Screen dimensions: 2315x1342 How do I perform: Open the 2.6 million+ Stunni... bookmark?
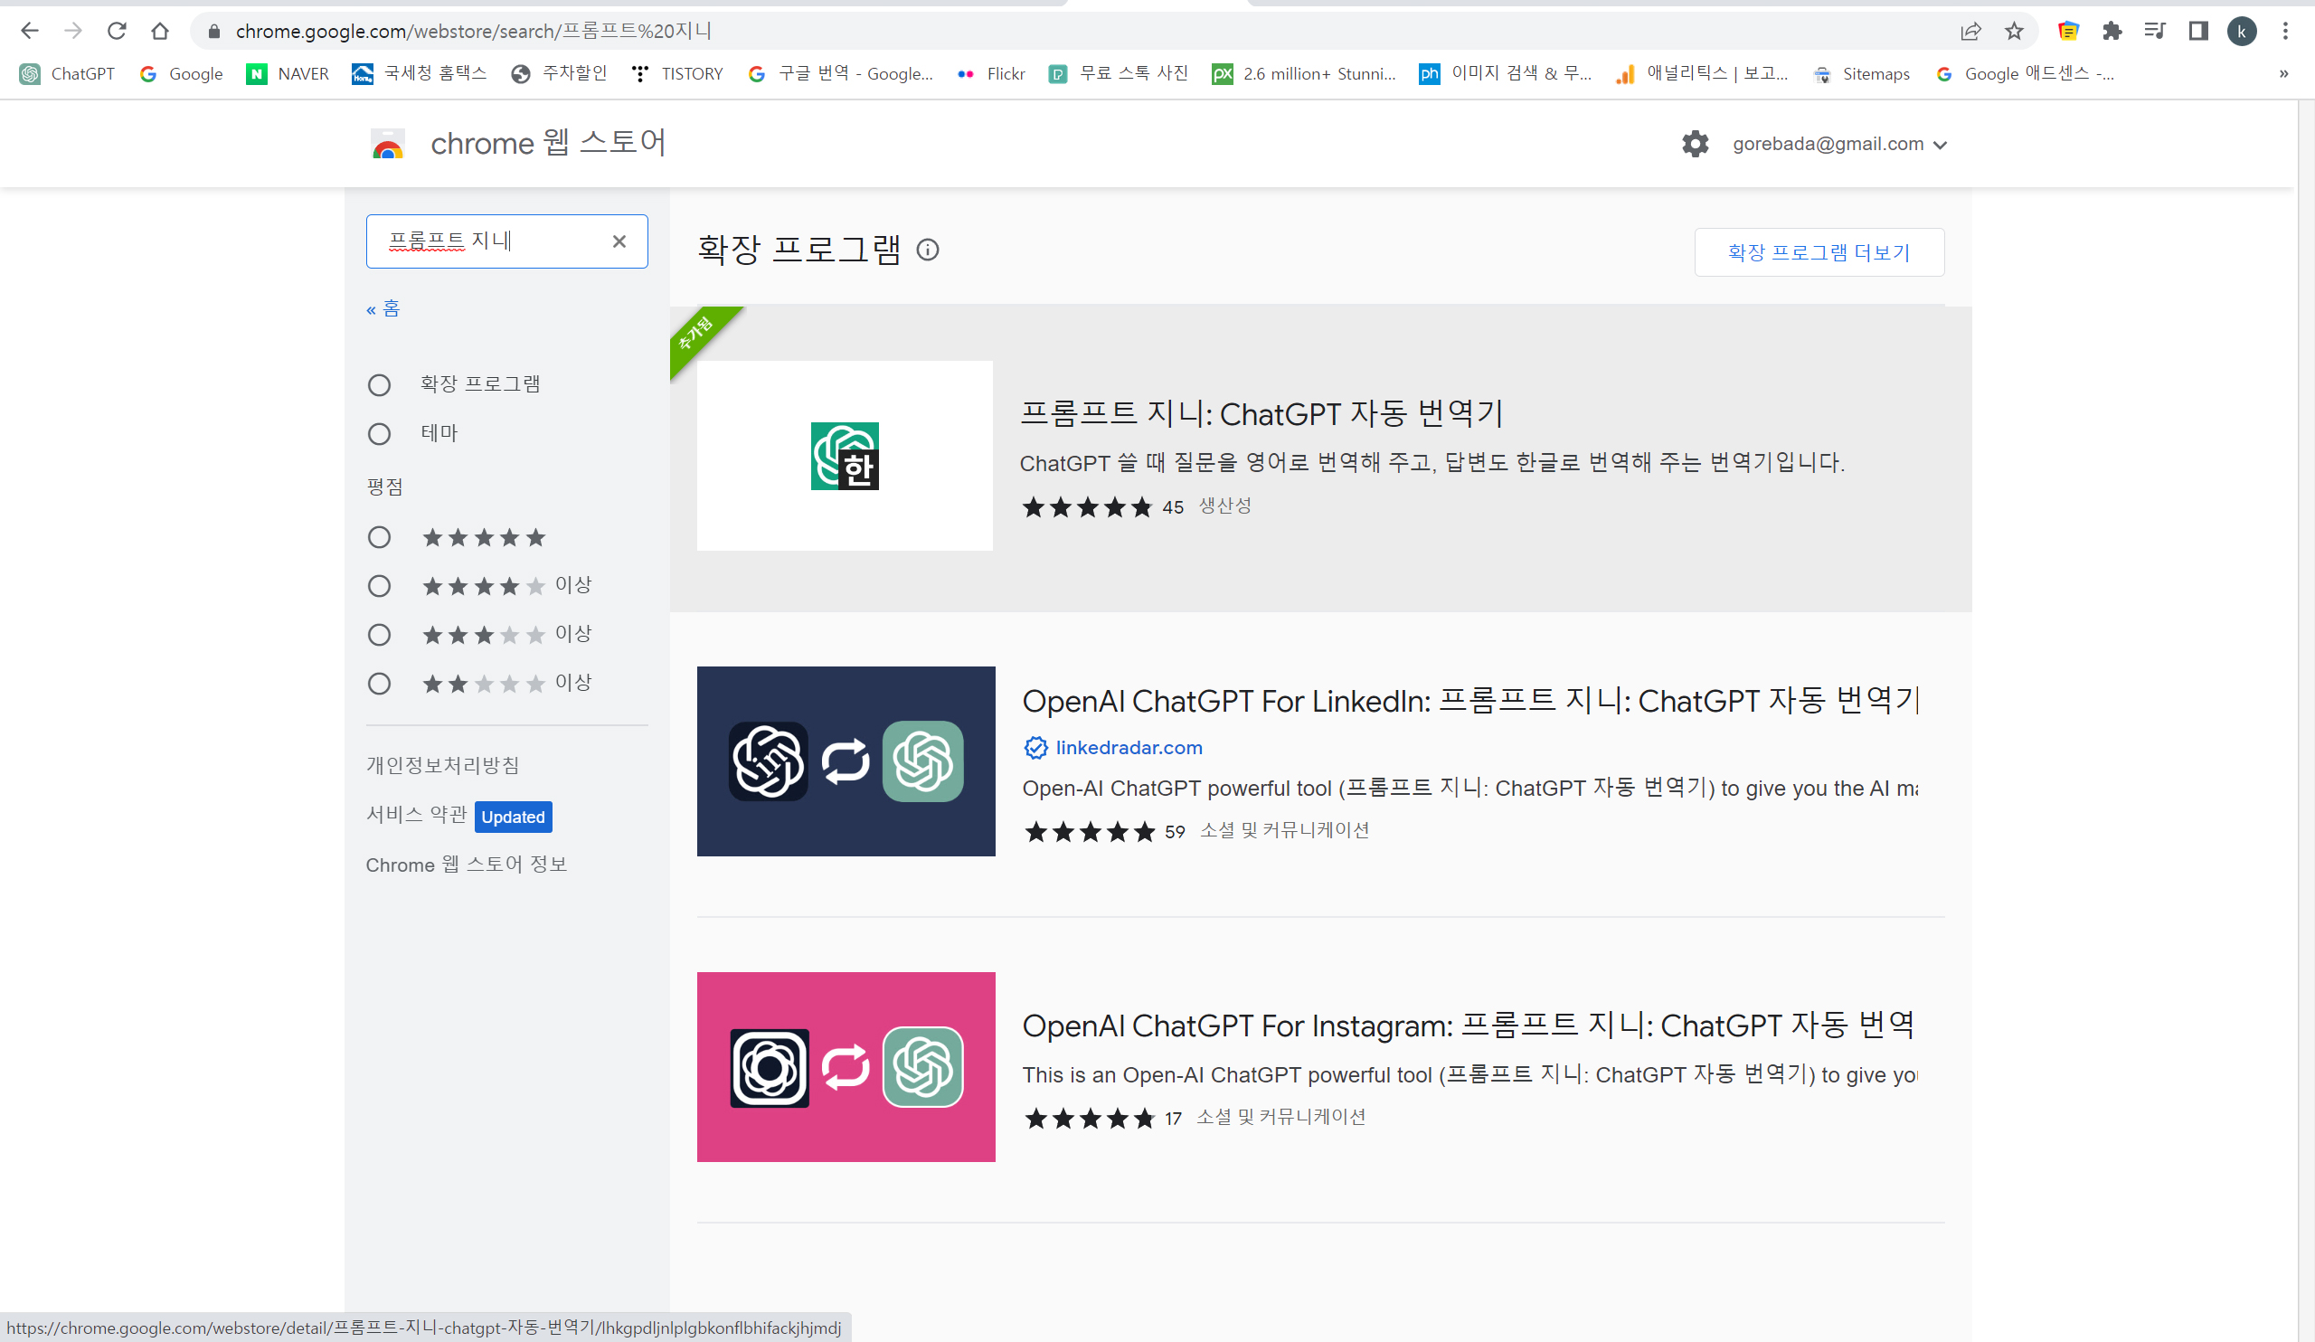1304,73
